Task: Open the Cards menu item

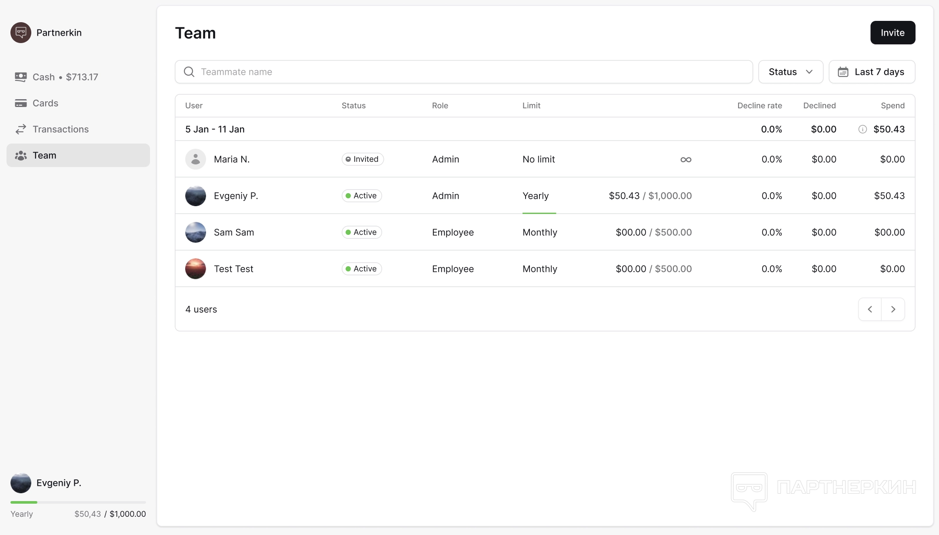Action: 45,103
